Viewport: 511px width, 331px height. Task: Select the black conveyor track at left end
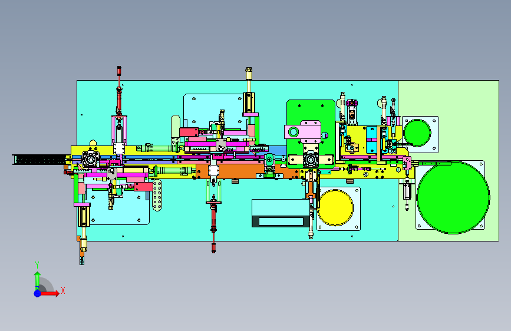(x=39, y=159)
